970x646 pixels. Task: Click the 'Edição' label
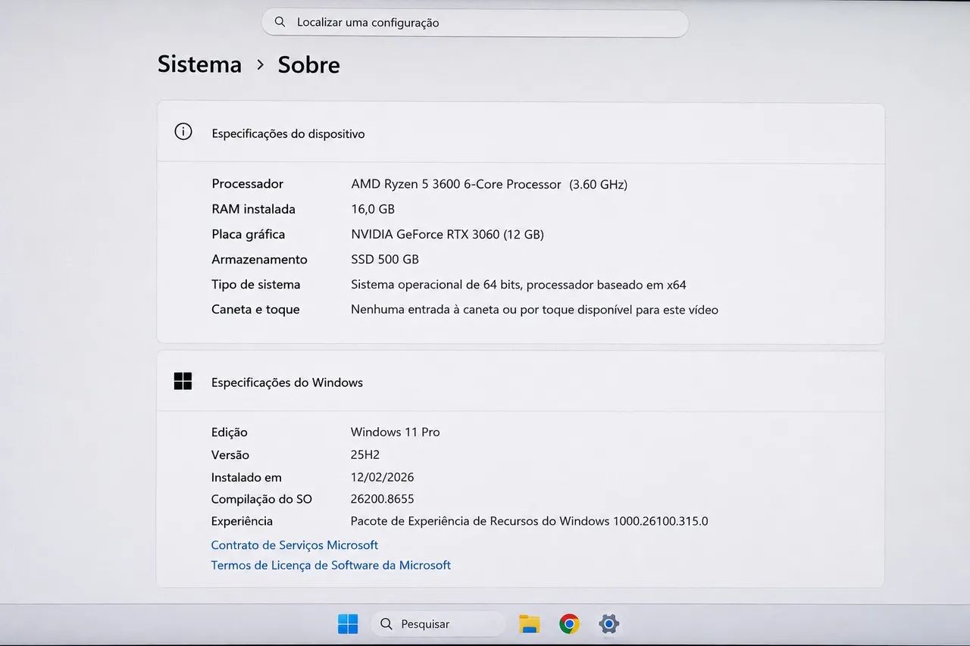pos(229,432)
